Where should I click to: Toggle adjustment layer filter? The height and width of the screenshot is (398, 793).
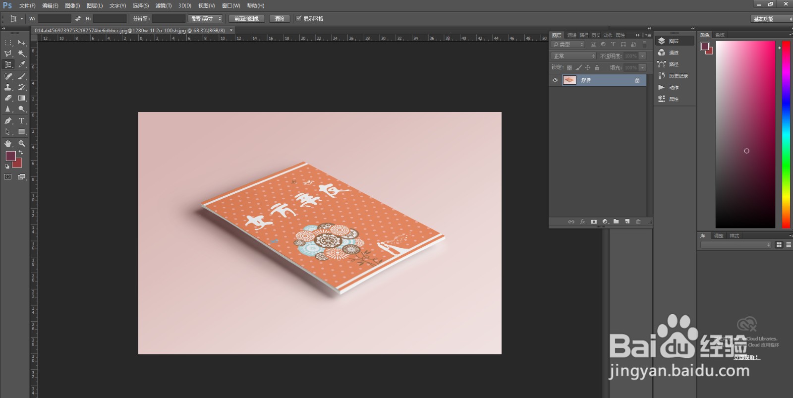pyautogui.click(x=603, y=44)
